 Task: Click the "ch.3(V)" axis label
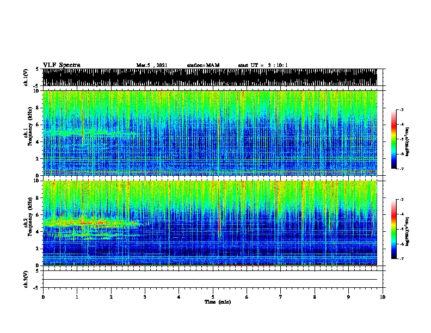pos(26,280)
